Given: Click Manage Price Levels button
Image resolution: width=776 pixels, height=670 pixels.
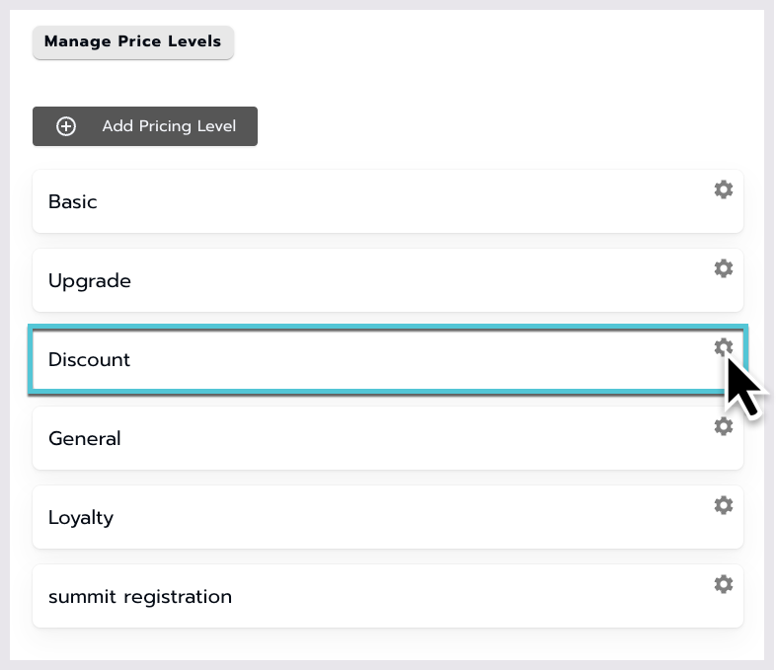Looking at the screenshot, I should click(x=133, y=42).
